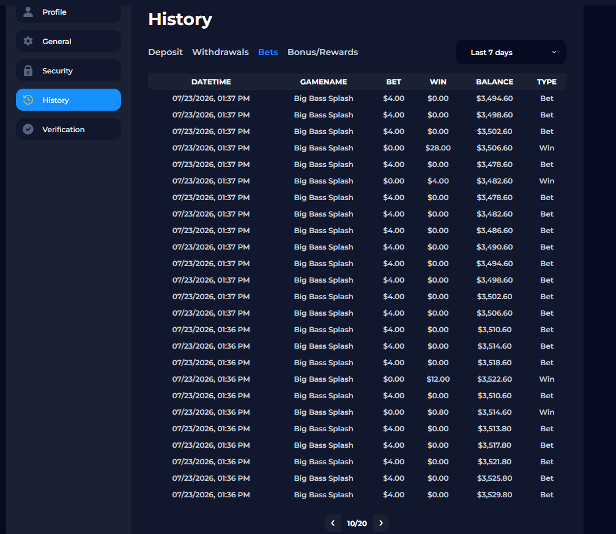Click the Profile person icon
This screenshot has height=534, width=616.
pyautogui.click(x=28, y=12)
